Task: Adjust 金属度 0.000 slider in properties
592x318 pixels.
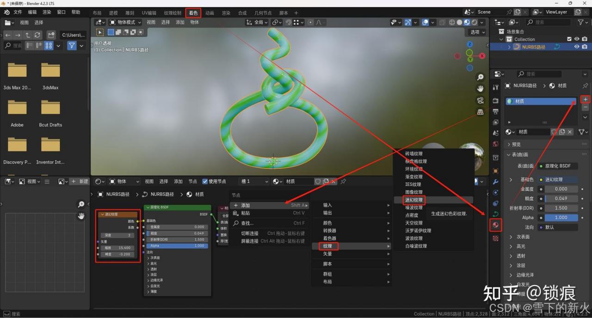Action: click(x=561, y=189)
